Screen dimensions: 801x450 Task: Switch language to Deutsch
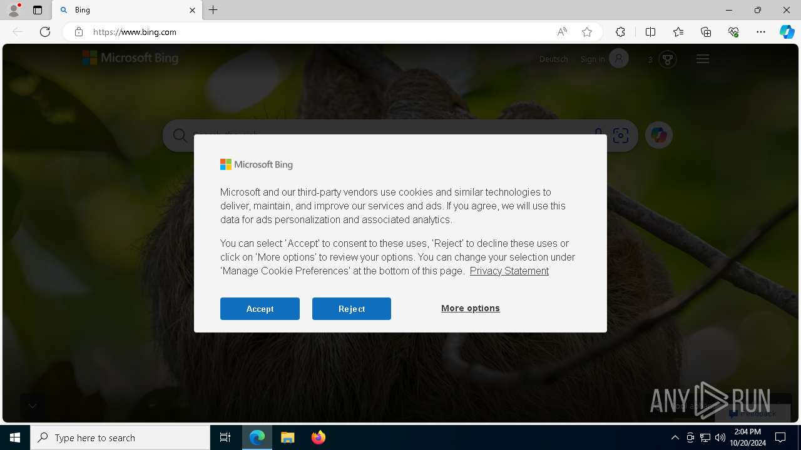[554, 59]
